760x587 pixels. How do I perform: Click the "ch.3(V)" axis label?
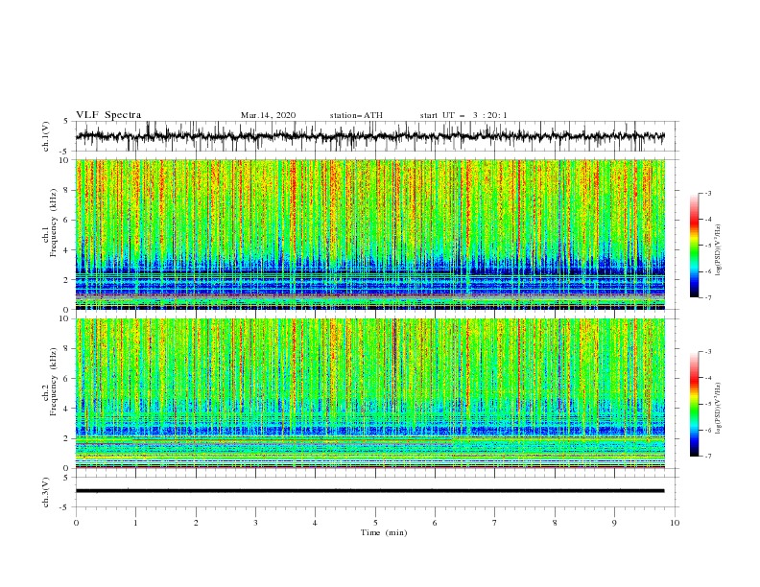(46, 492)
